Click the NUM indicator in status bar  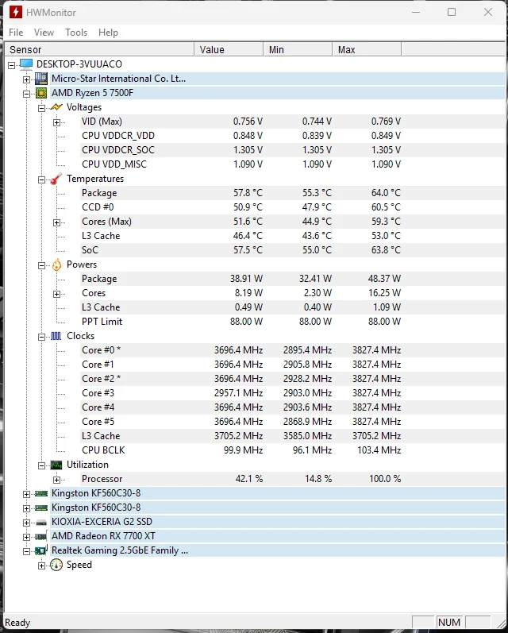449,623
